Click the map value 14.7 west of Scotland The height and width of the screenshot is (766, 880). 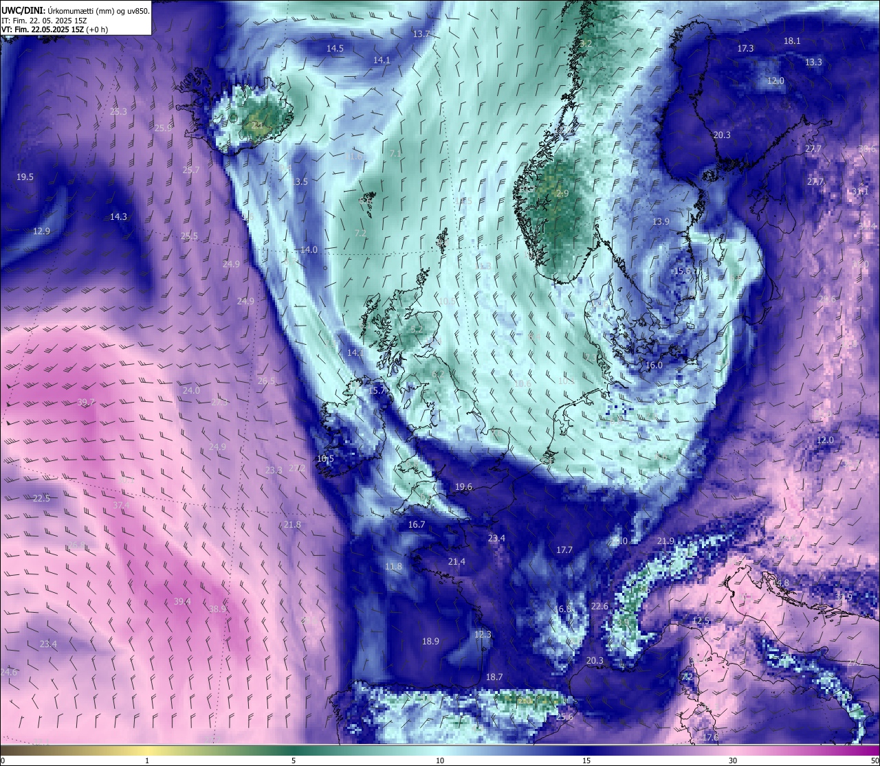tap(355, 352)
